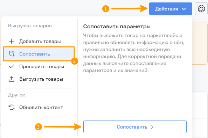This screenshot has height=138, width=208.
Task: Click the checkmark icon beside Проверить товары
Action: (x=12, y=66)
